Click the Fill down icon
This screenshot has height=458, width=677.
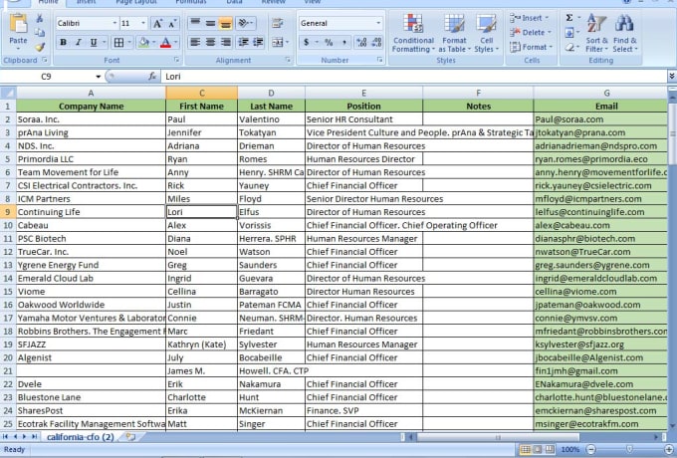(x=569, y=33)
